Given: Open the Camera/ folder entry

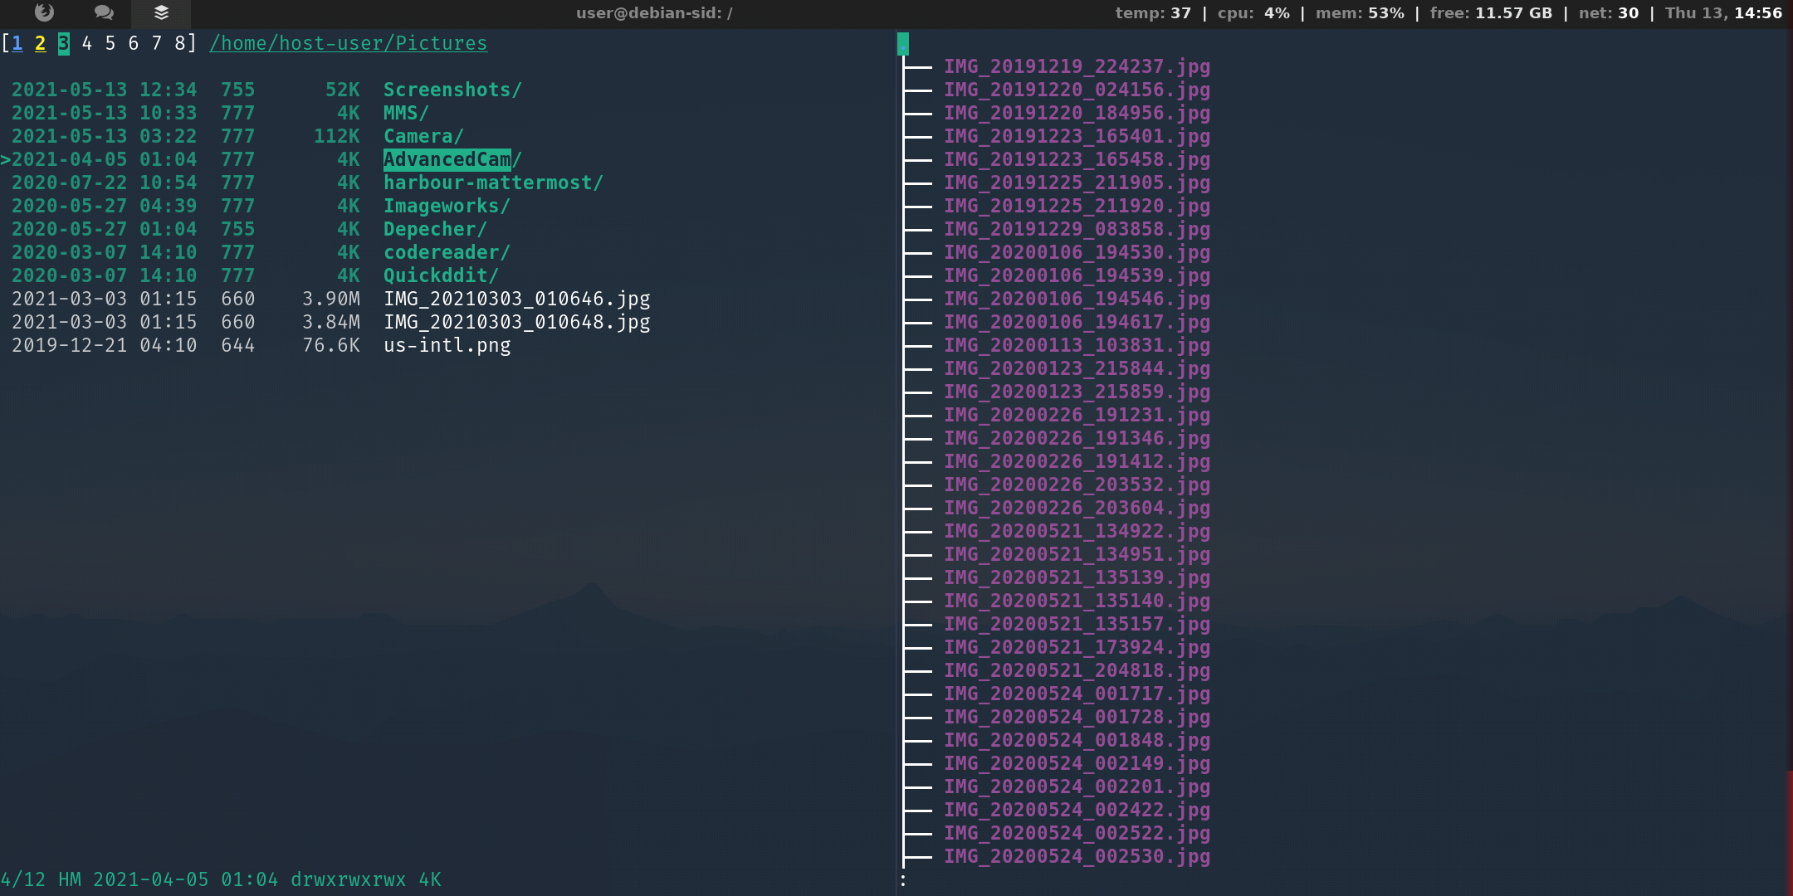Looking at the screenshot, I should pos(423,136).
